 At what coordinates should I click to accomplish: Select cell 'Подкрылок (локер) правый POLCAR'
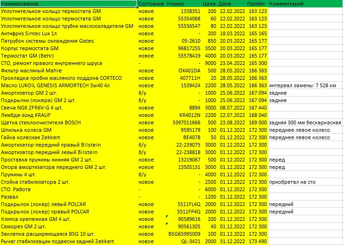click(x=69, y=212)
